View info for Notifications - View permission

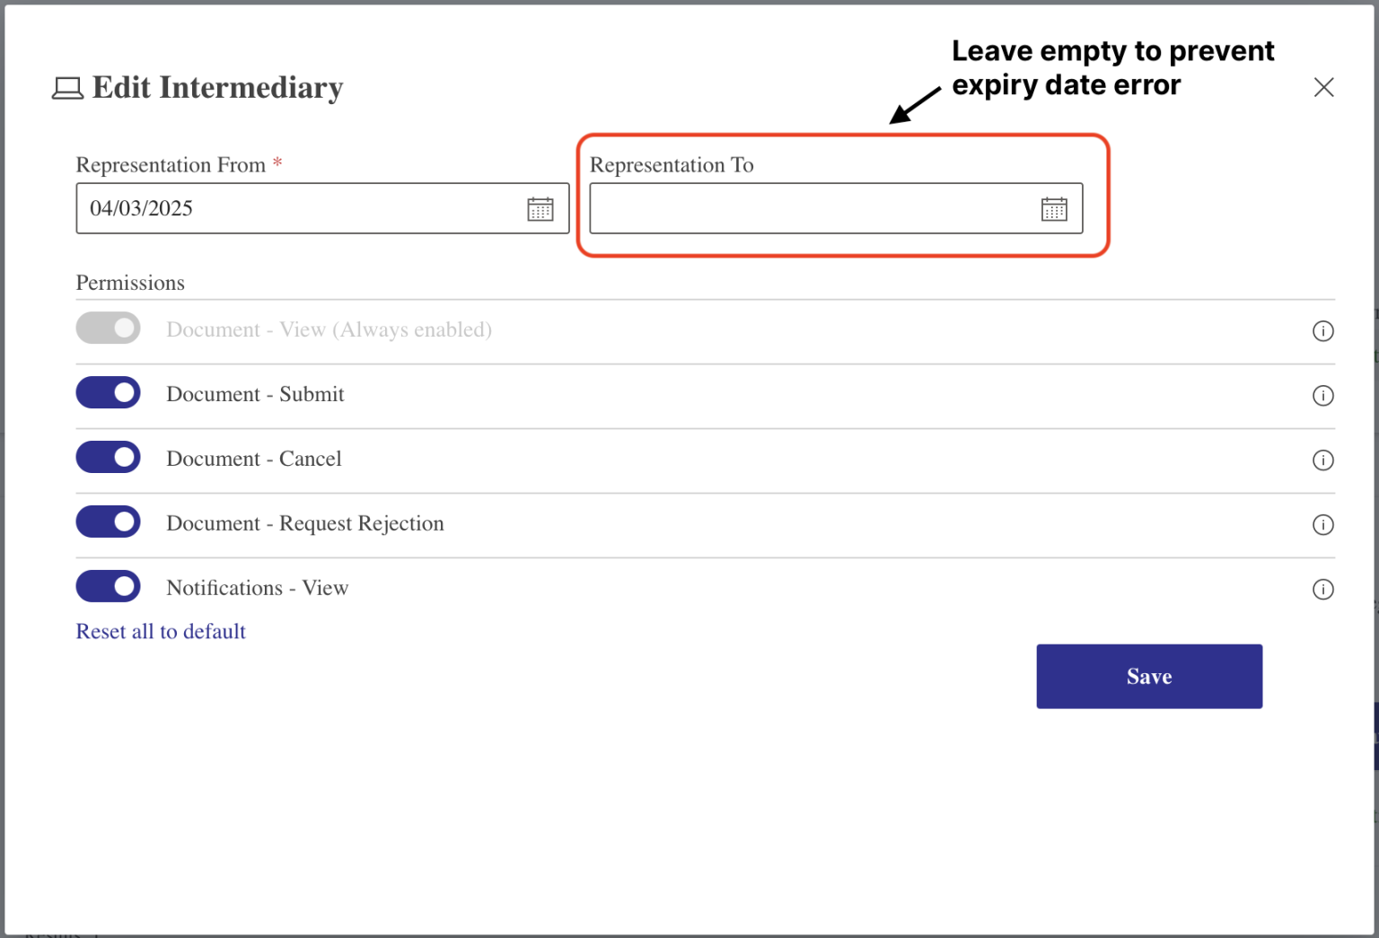[x=1322, y=590]
